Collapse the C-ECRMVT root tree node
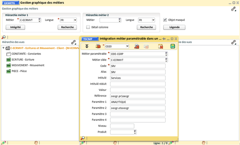Image resolution: width=240 pixels, height=145 pixels. click(x=3, y=48)
